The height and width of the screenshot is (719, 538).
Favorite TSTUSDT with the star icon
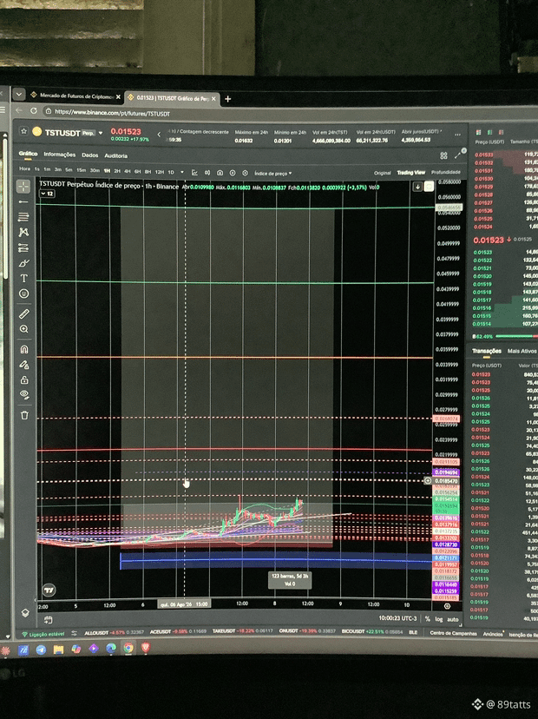[23, 131]
